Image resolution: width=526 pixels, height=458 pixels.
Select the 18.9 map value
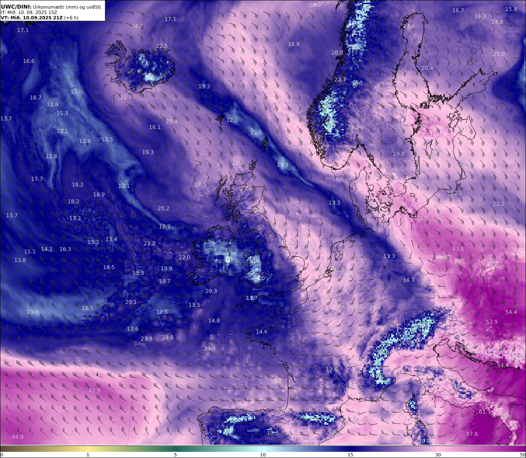coord(99,194)
